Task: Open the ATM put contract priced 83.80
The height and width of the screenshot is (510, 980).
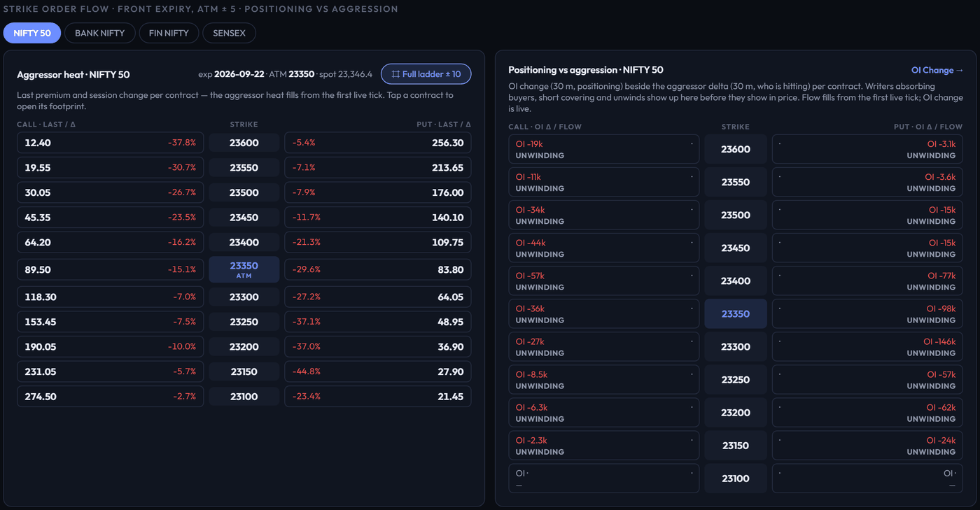Action: click(x=378, y=269)
